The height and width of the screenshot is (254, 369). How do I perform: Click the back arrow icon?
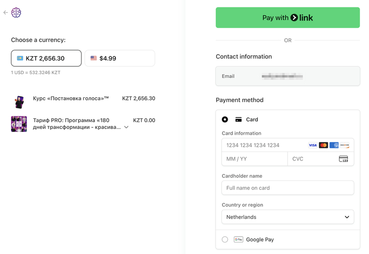click(x=6, y=13)
